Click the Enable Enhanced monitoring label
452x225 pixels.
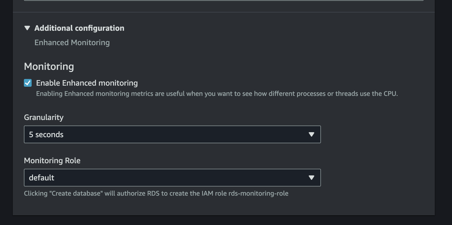coord(87,83)
